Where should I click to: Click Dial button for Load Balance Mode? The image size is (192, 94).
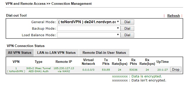pyautogui.click(x=127, y=35)
